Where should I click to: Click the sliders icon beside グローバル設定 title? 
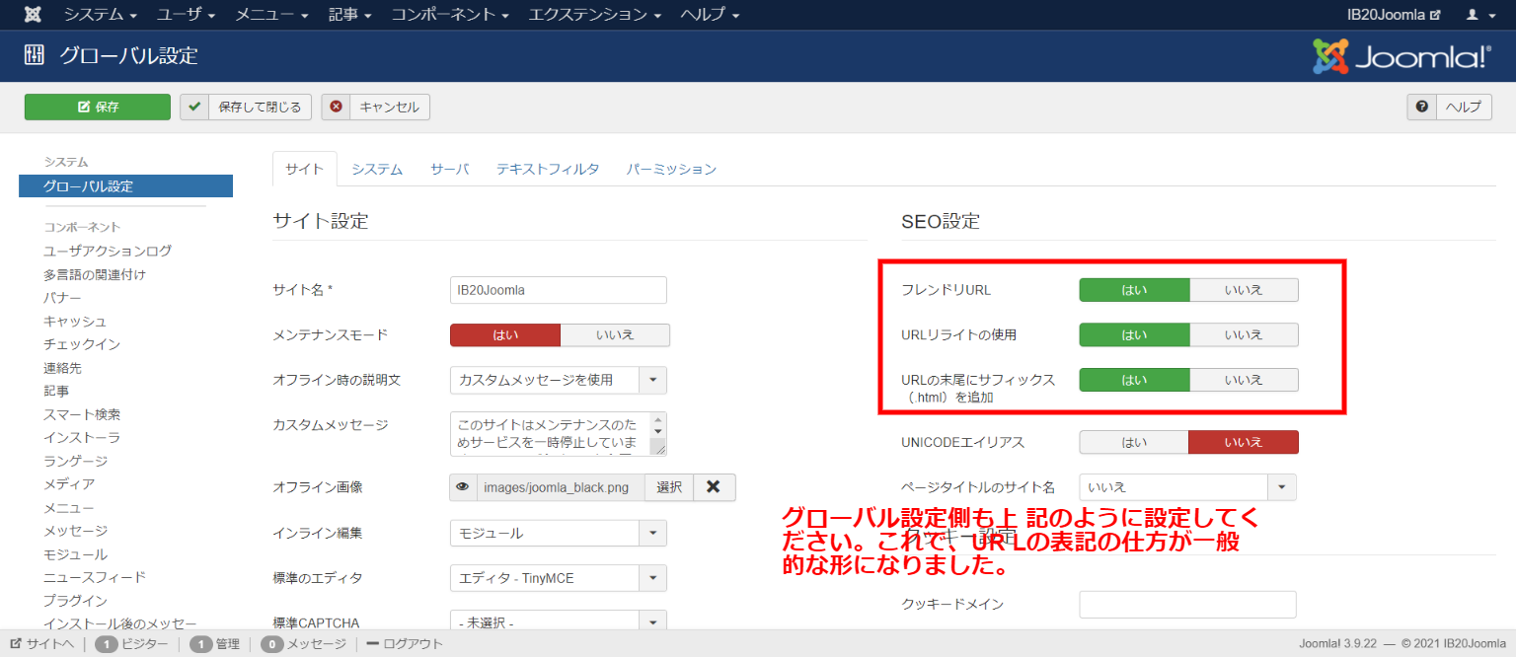coord(35,55)
